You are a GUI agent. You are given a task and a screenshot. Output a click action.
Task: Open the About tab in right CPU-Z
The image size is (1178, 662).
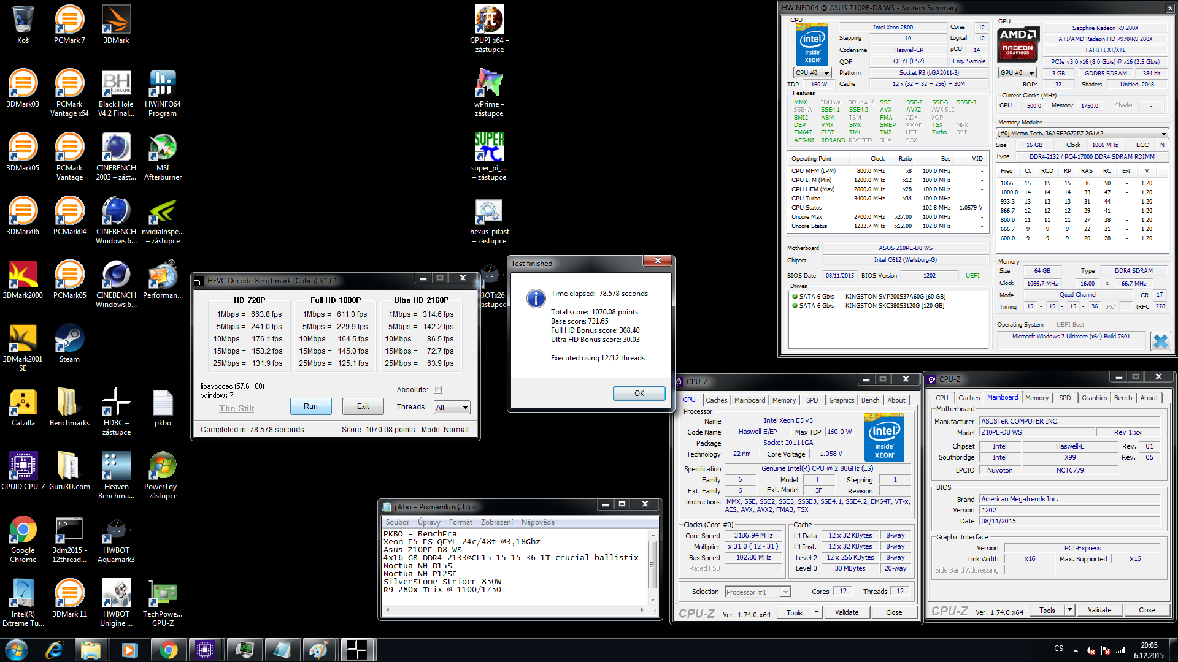click(1149, 398)
